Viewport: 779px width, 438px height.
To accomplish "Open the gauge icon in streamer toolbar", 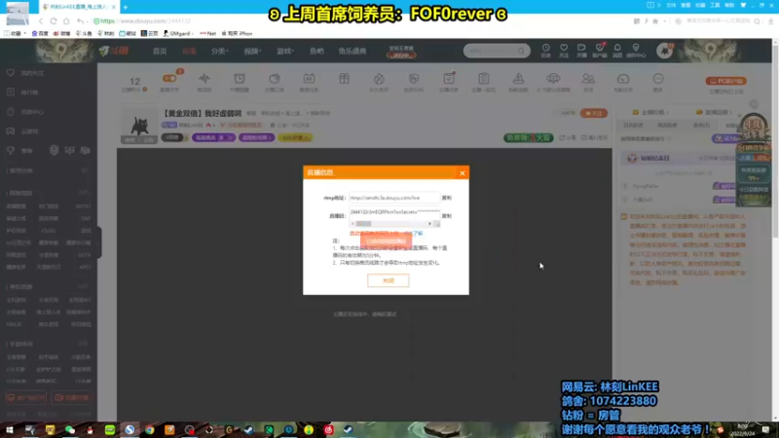I will tap(623, 79).
